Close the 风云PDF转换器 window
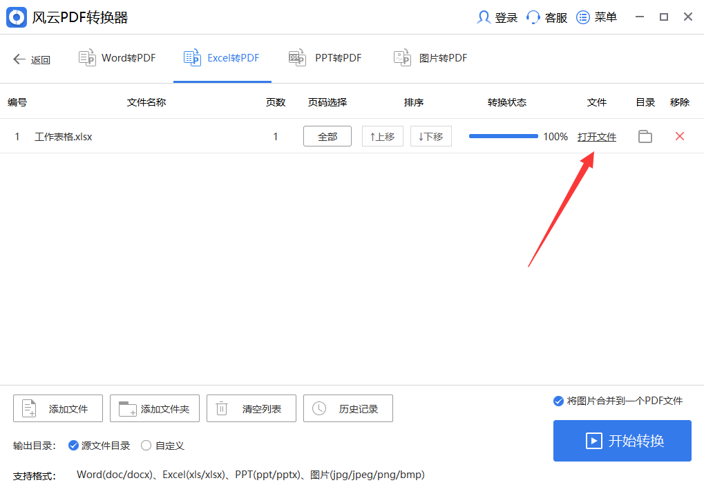This screenshot has height=494, width=704. point(688,17)
